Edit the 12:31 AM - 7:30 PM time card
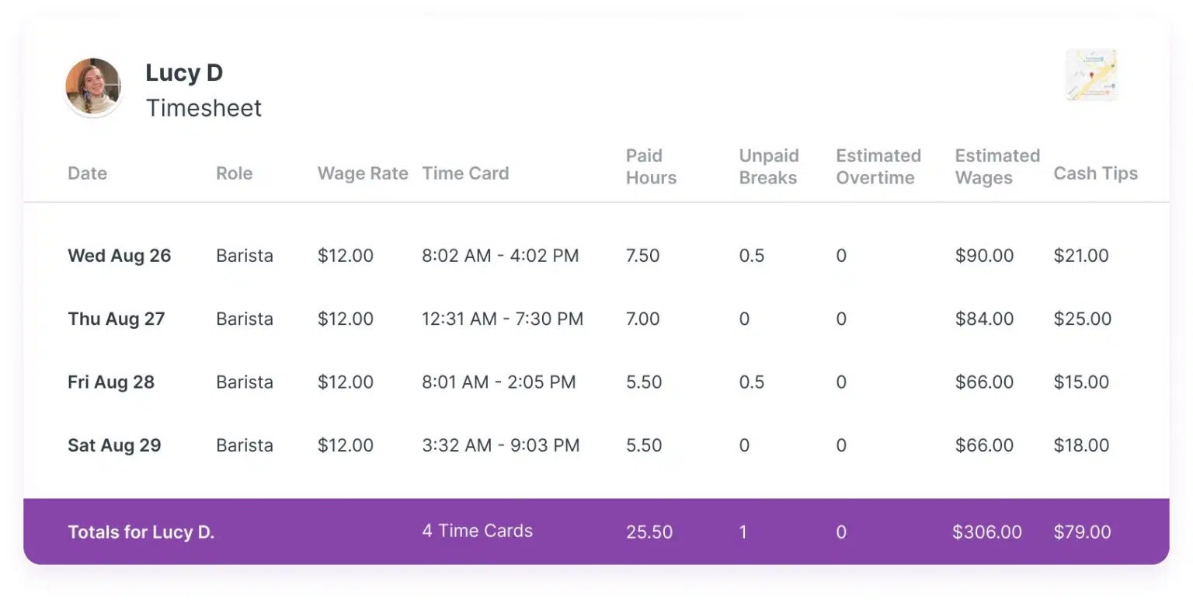1193x600 pixels. (502, 319)
